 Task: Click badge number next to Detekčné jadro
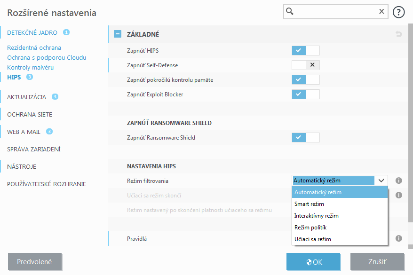click(66, 32)
